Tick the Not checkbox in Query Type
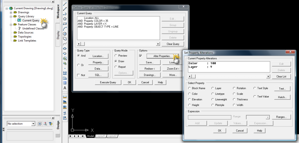This screenshot has width=299, height=143. pyautogui.click(x=78, y=75)
